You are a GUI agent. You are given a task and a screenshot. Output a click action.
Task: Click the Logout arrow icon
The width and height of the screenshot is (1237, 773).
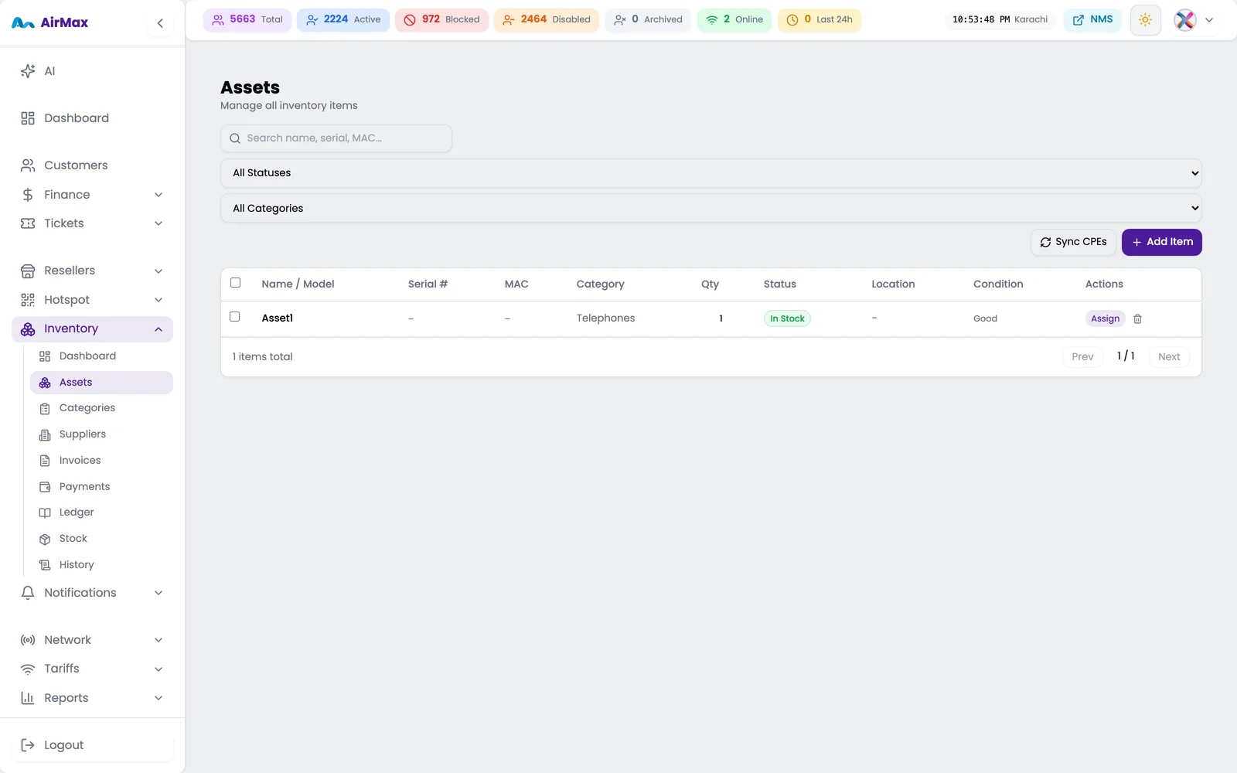click(x=28, y=745)
